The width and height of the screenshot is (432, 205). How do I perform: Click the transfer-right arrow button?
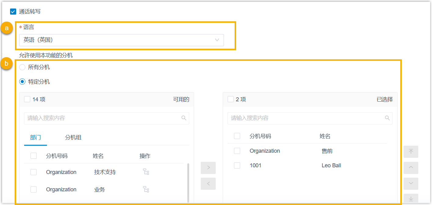(208, 168)
